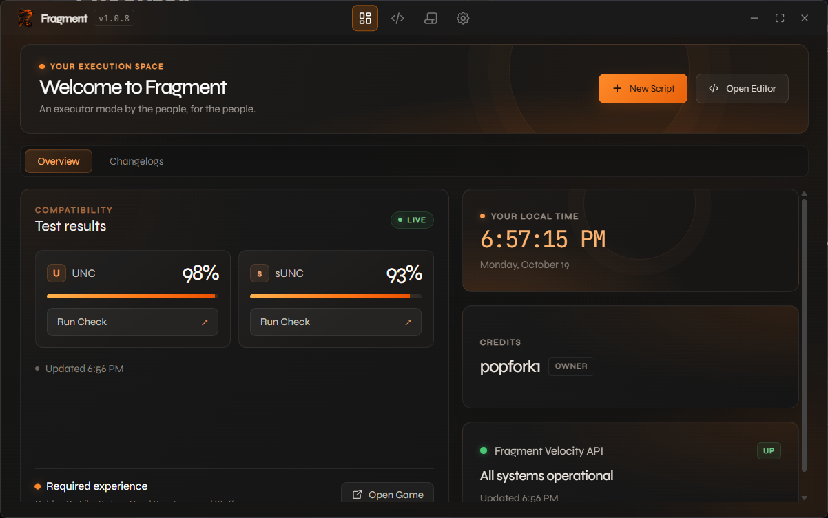This screenshot has width=828, height=518.
Task: Click the Required experience heading
Action: (96, 486)
